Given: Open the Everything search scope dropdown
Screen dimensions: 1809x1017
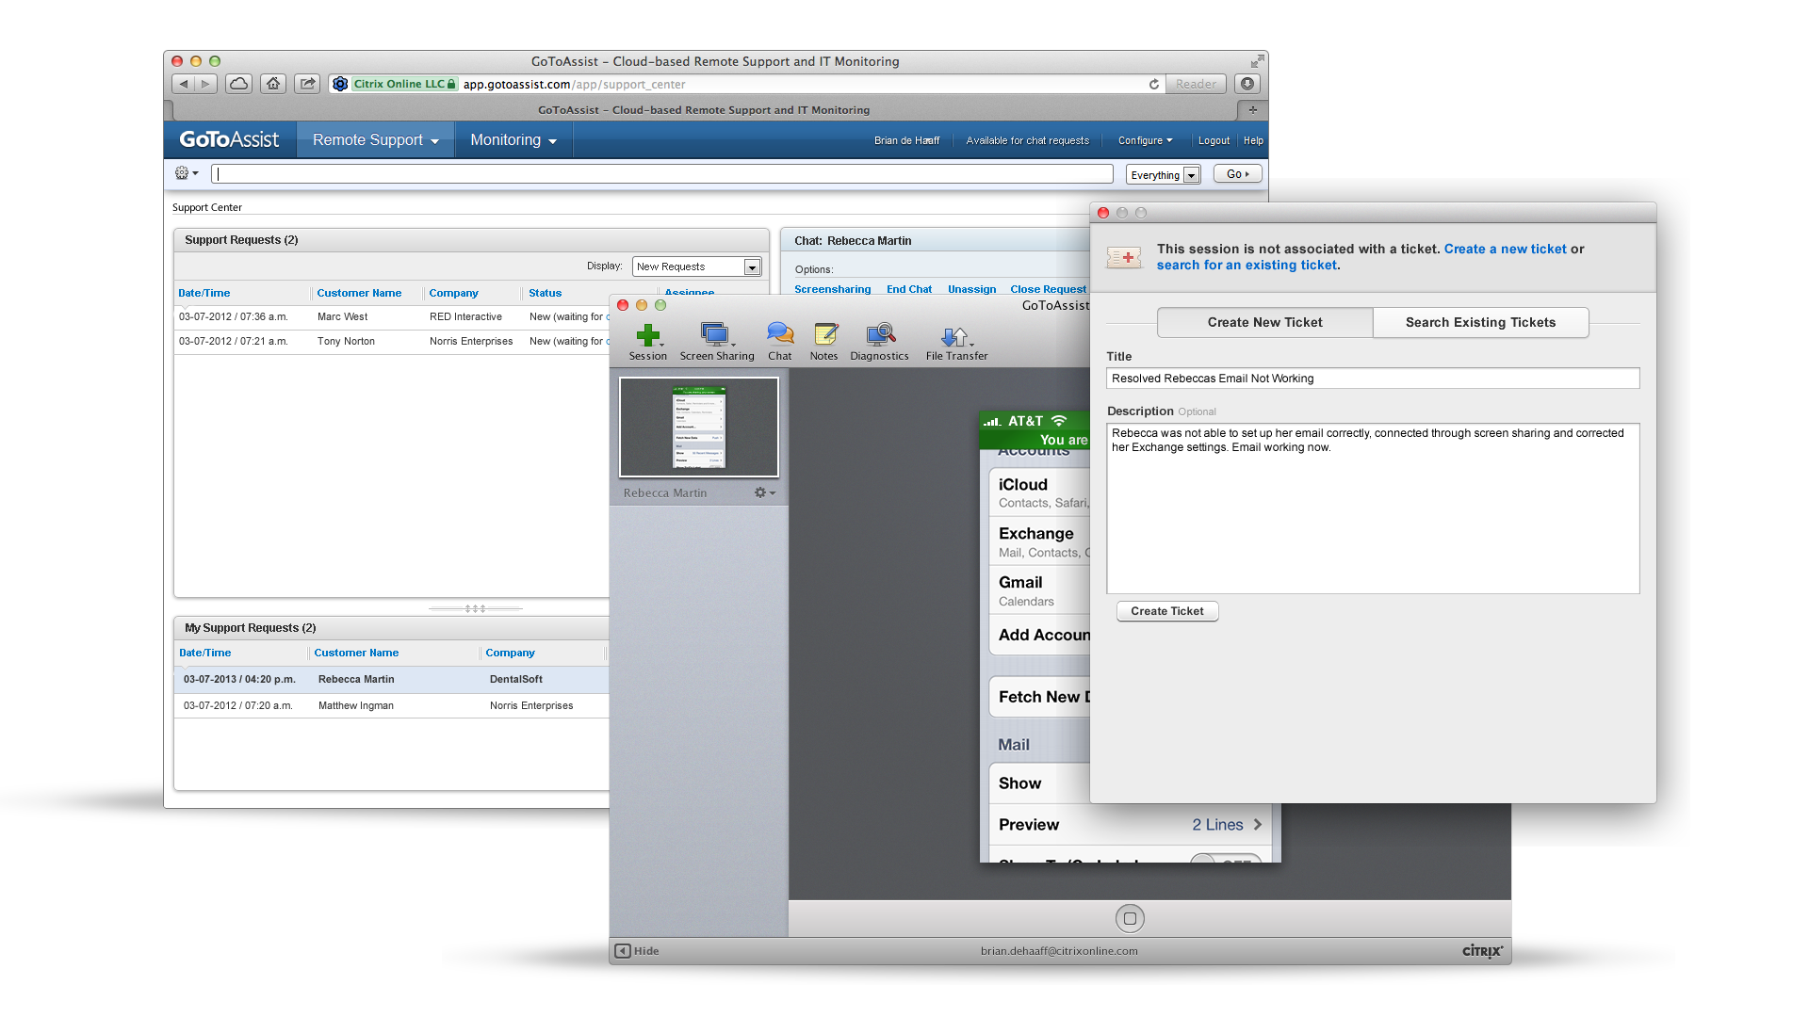Looking at the screenshot, I should 1191,175.
